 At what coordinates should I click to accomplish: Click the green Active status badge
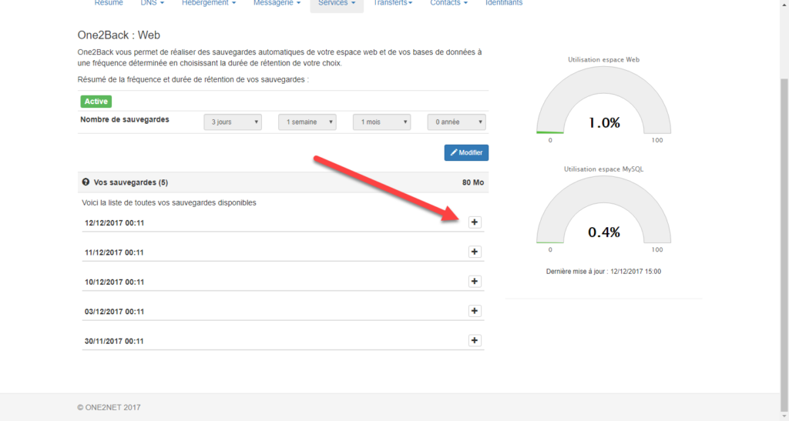pos(96,102)
